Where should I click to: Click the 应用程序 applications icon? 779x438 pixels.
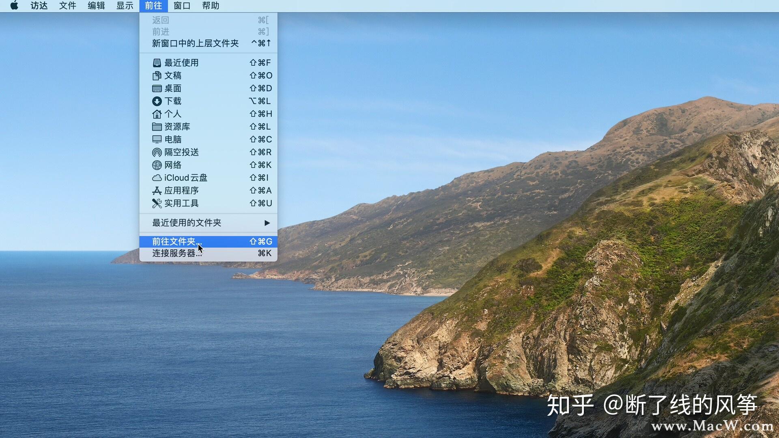[x=157, y=191]
